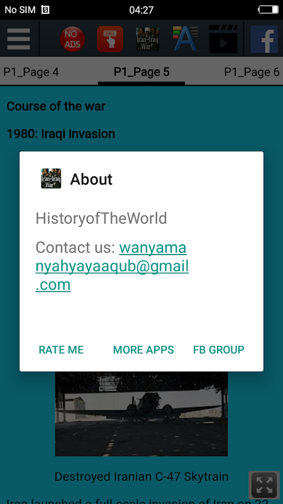
Task: Open the video clapperboard icon
Action: point(223,39)
